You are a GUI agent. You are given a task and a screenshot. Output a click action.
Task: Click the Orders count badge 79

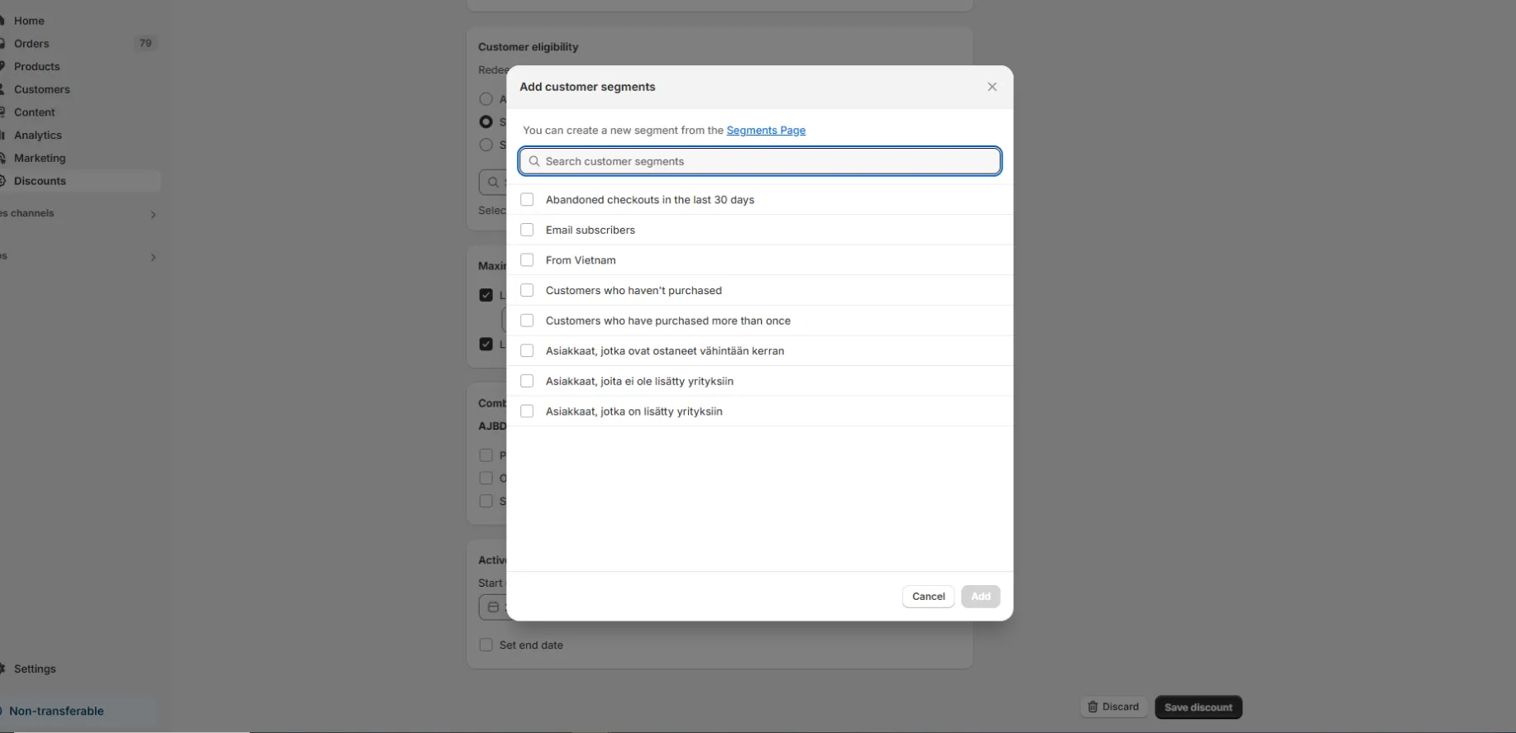(x=146, y=43)
